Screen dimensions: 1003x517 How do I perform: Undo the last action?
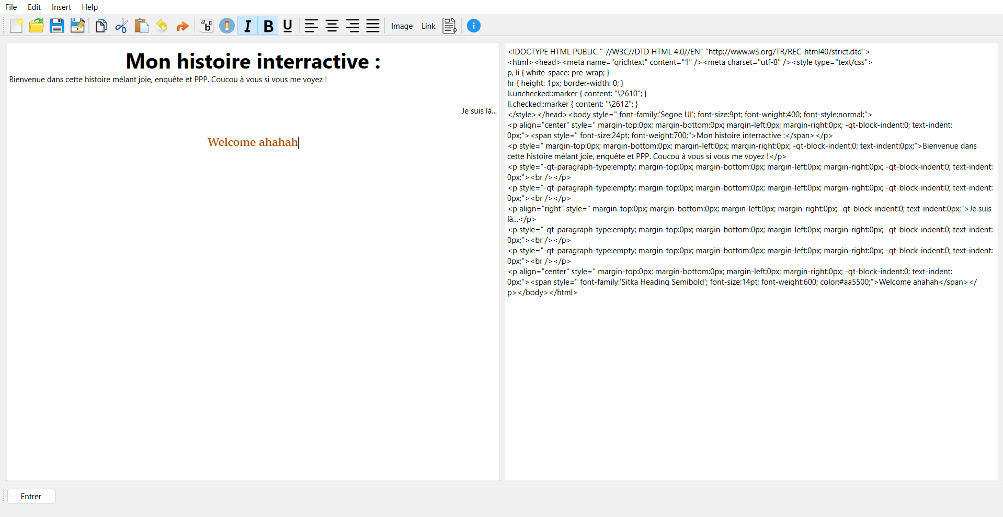pos(162,26)
